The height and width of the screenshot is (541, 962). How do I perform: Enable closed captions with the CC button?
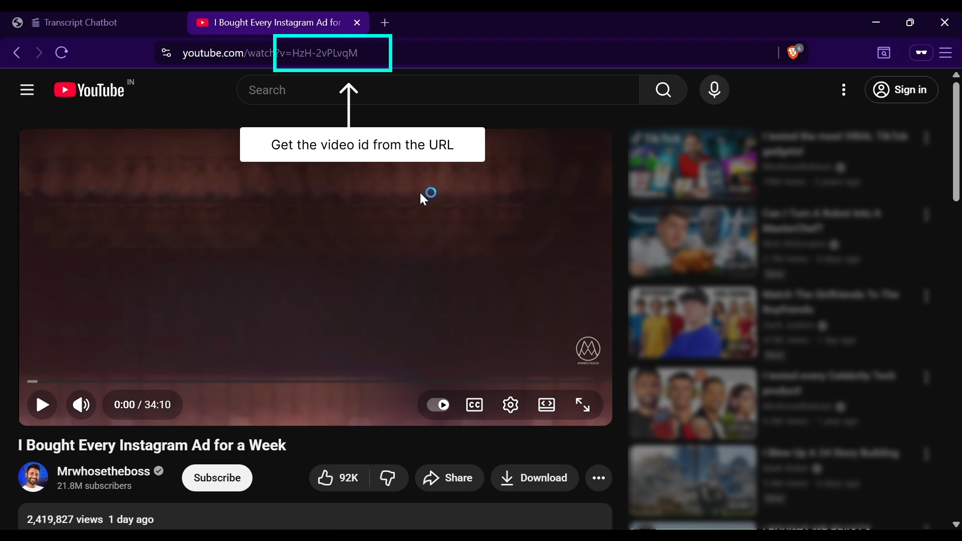(x=474, y=405)
